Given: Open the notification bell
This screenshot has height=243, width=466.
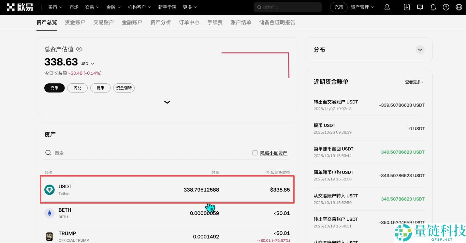Looking at the screenshot, I should 433,7.
